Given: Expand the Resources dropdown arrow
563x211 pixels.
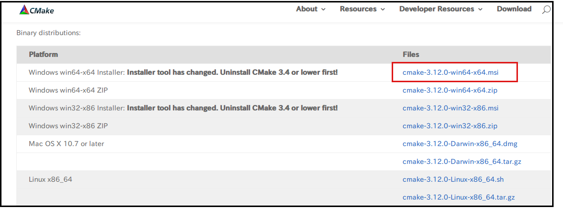Looking at the screenshot, I should (x=382, y=9).
